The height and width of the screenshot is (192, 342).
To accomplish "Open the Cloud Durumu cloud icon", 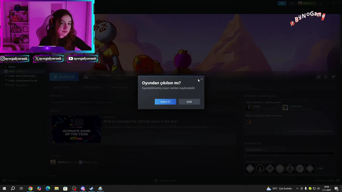I will [x=85, y=77].
